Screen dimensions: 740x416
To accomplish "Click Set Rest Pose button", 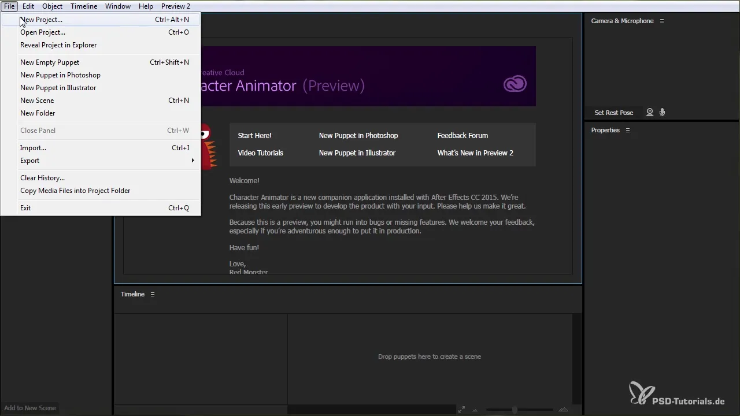I will click(614, 113).
